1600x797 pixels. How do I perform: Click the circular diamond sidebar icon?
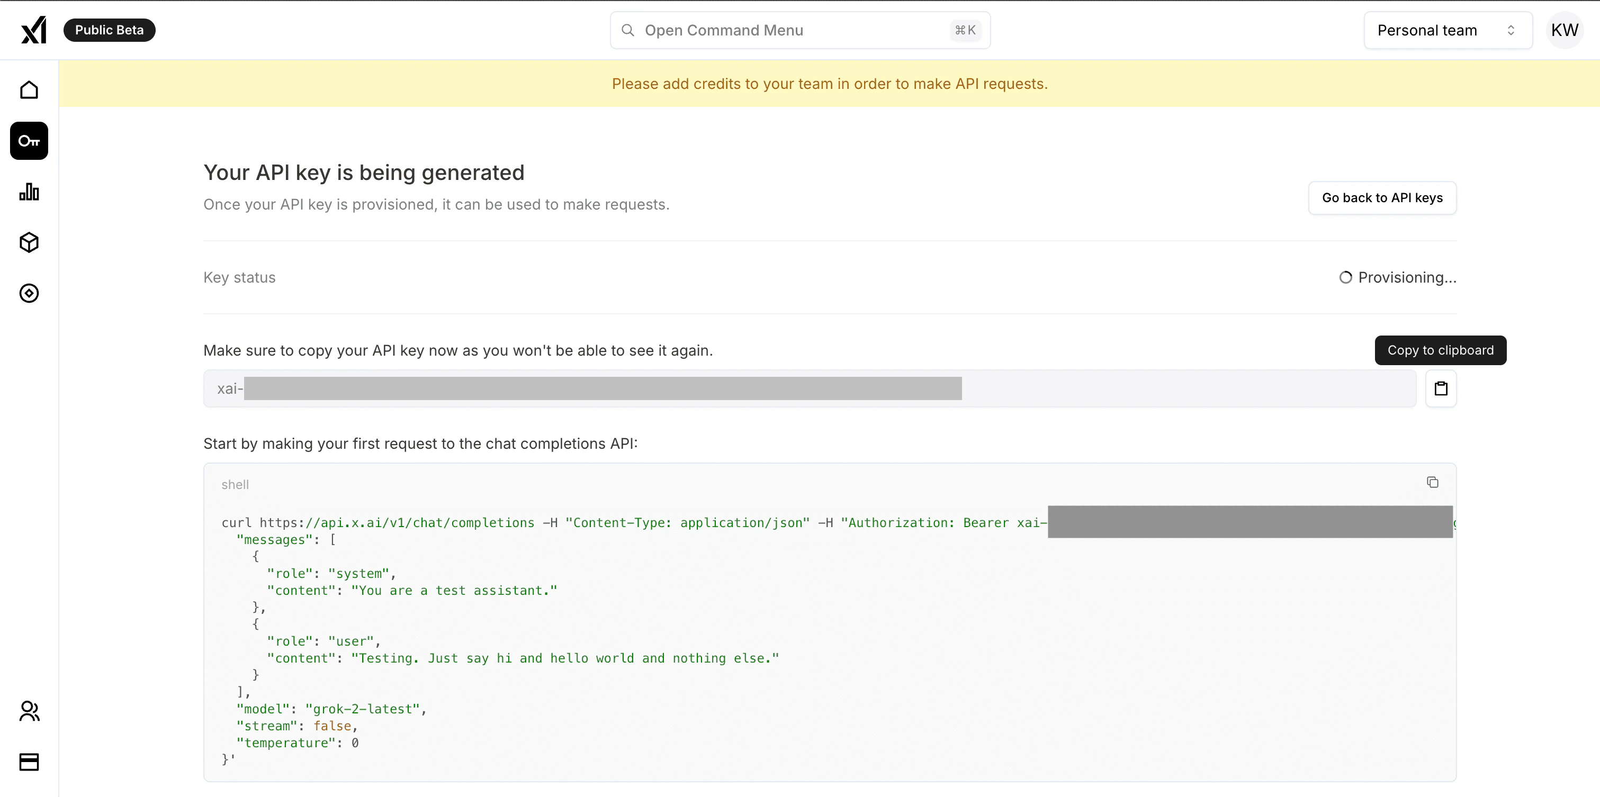(29, 293)
